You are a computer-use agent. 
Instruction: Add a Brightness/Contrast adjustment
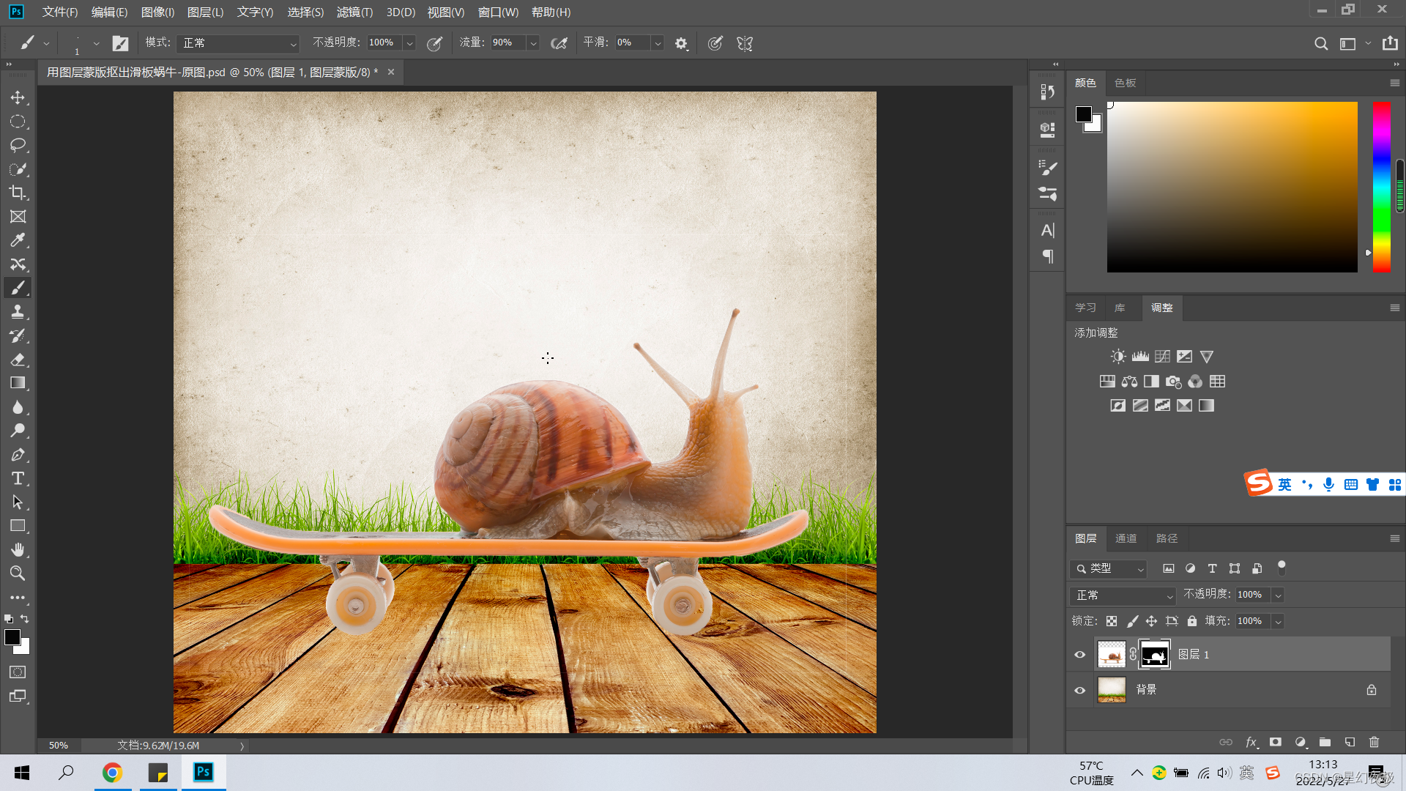1117,357
